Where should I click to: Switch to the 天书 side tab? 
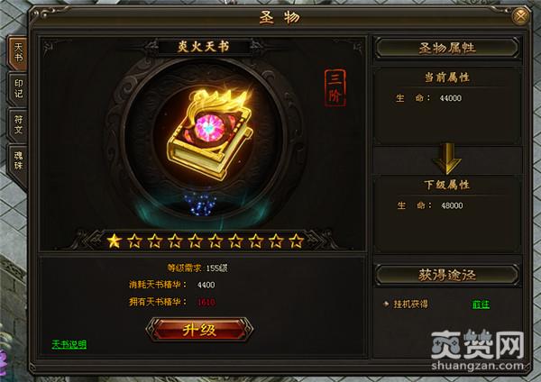point(18,52)
